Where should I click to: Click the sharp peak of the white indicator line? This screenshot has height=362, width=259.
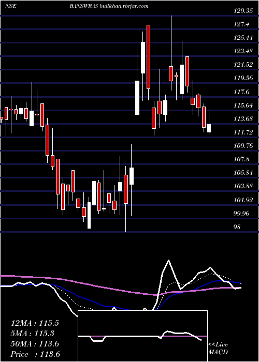[168, 260]
